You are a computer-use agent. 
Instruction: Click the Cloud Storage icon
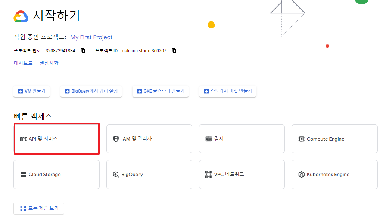23,175
